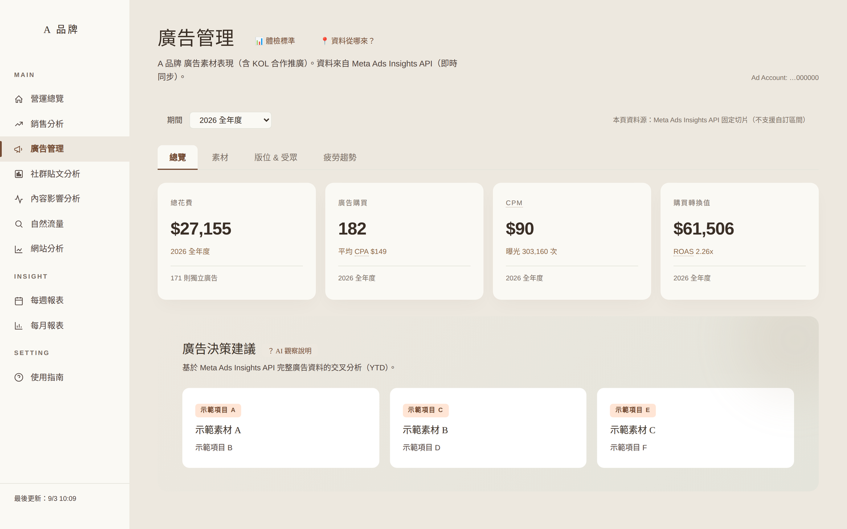Click the 總花費 $27,155 card
The width and height of the screenshot is (847, 529).
(x=237, y=241)
